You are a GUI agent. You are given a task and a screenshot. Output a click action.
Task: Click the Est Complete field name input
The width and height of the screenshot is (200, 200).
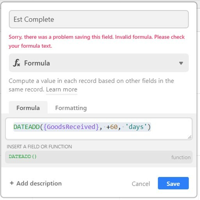tap(99, 19)
